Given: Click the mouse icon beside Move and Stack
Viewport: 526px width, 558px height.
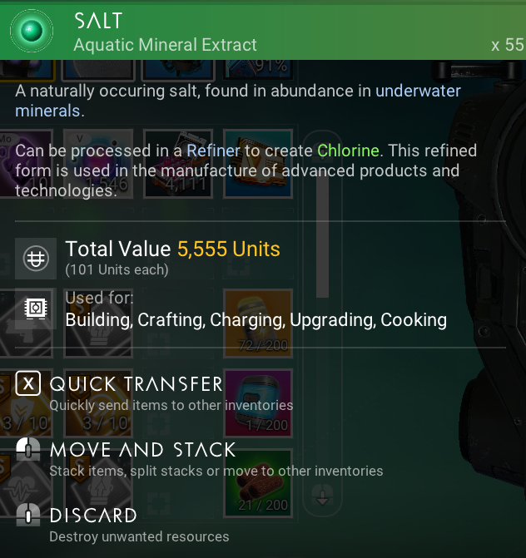Looking at the screenshot, I should click(28, 449).
